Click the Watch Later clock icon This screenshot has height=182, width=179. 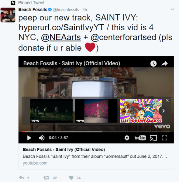click(x=153, y=63)
